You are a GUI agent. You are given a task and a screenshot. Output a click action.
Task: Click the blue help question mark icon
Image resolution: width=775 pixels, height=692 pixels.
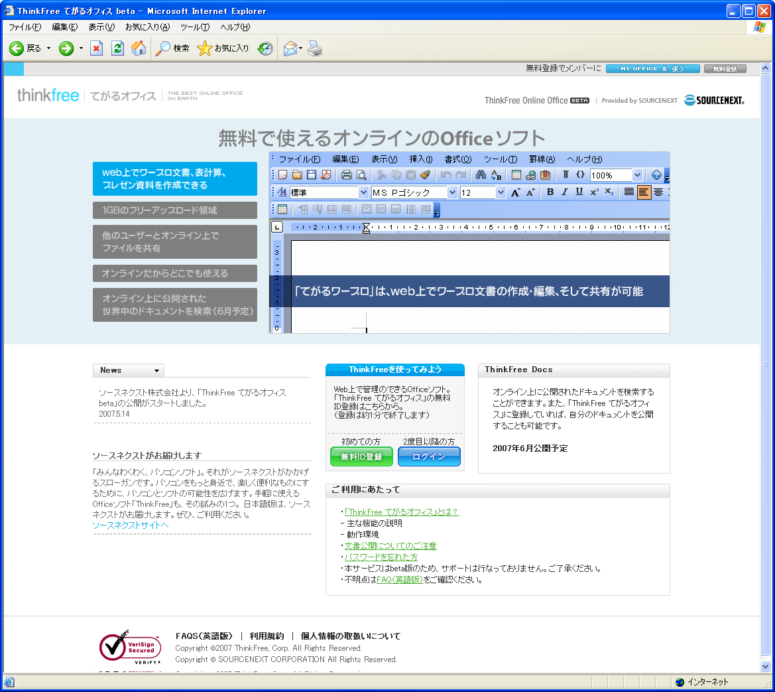[x=656, y=174]
